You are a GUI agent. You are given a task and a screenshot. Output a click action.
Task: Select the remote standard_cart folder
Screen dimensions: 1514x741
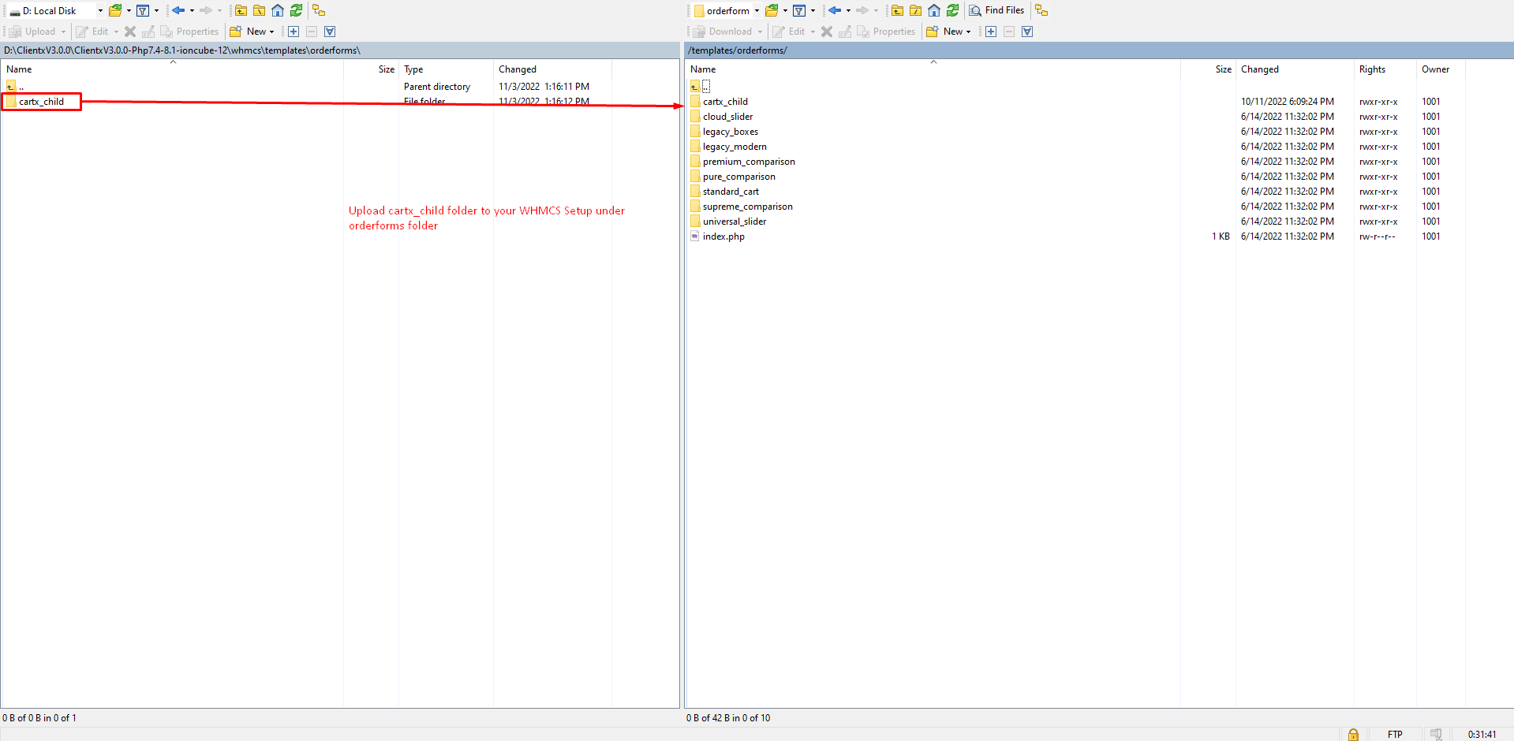point(731,192)
